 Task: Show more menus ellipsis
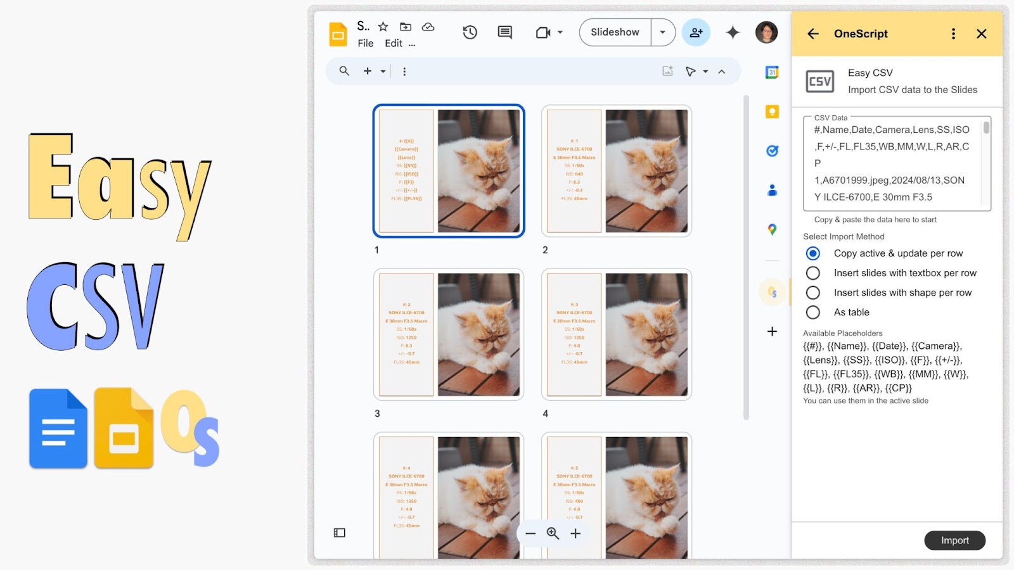[x=412, y=44]
